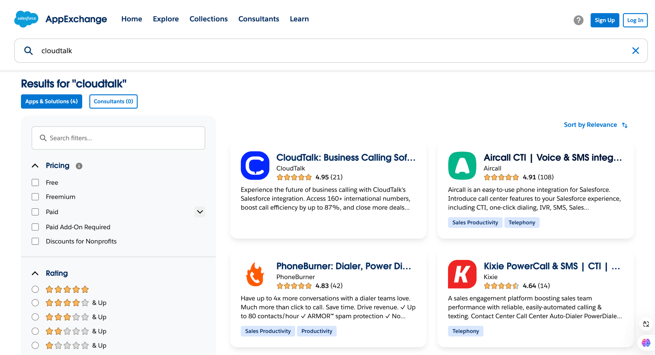
Task: Tick Discounts for Nonprofits checkbox
Action: pos(35,241)
